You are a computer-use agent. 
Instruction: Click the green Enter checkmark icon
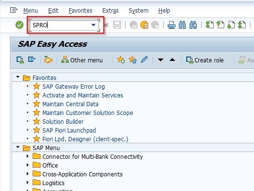pos(20,25)
